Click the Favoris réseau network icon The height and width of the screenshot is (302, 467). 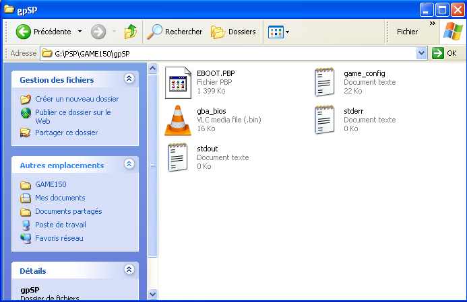point(26,238)
